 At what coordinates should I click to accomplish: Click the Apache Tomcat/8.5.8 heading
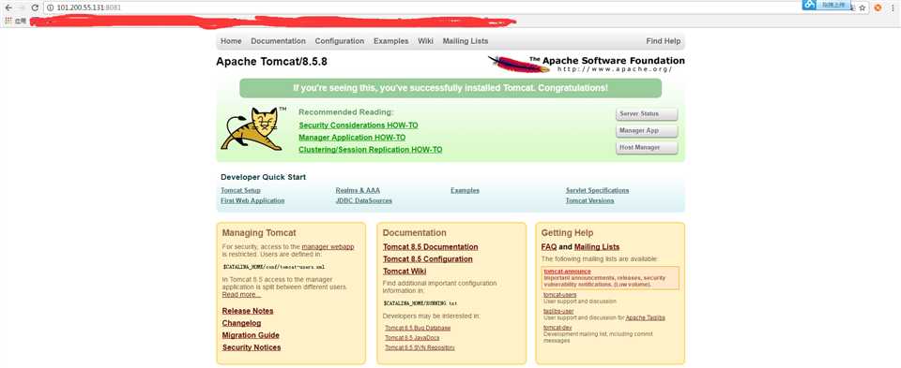(272, 62)
